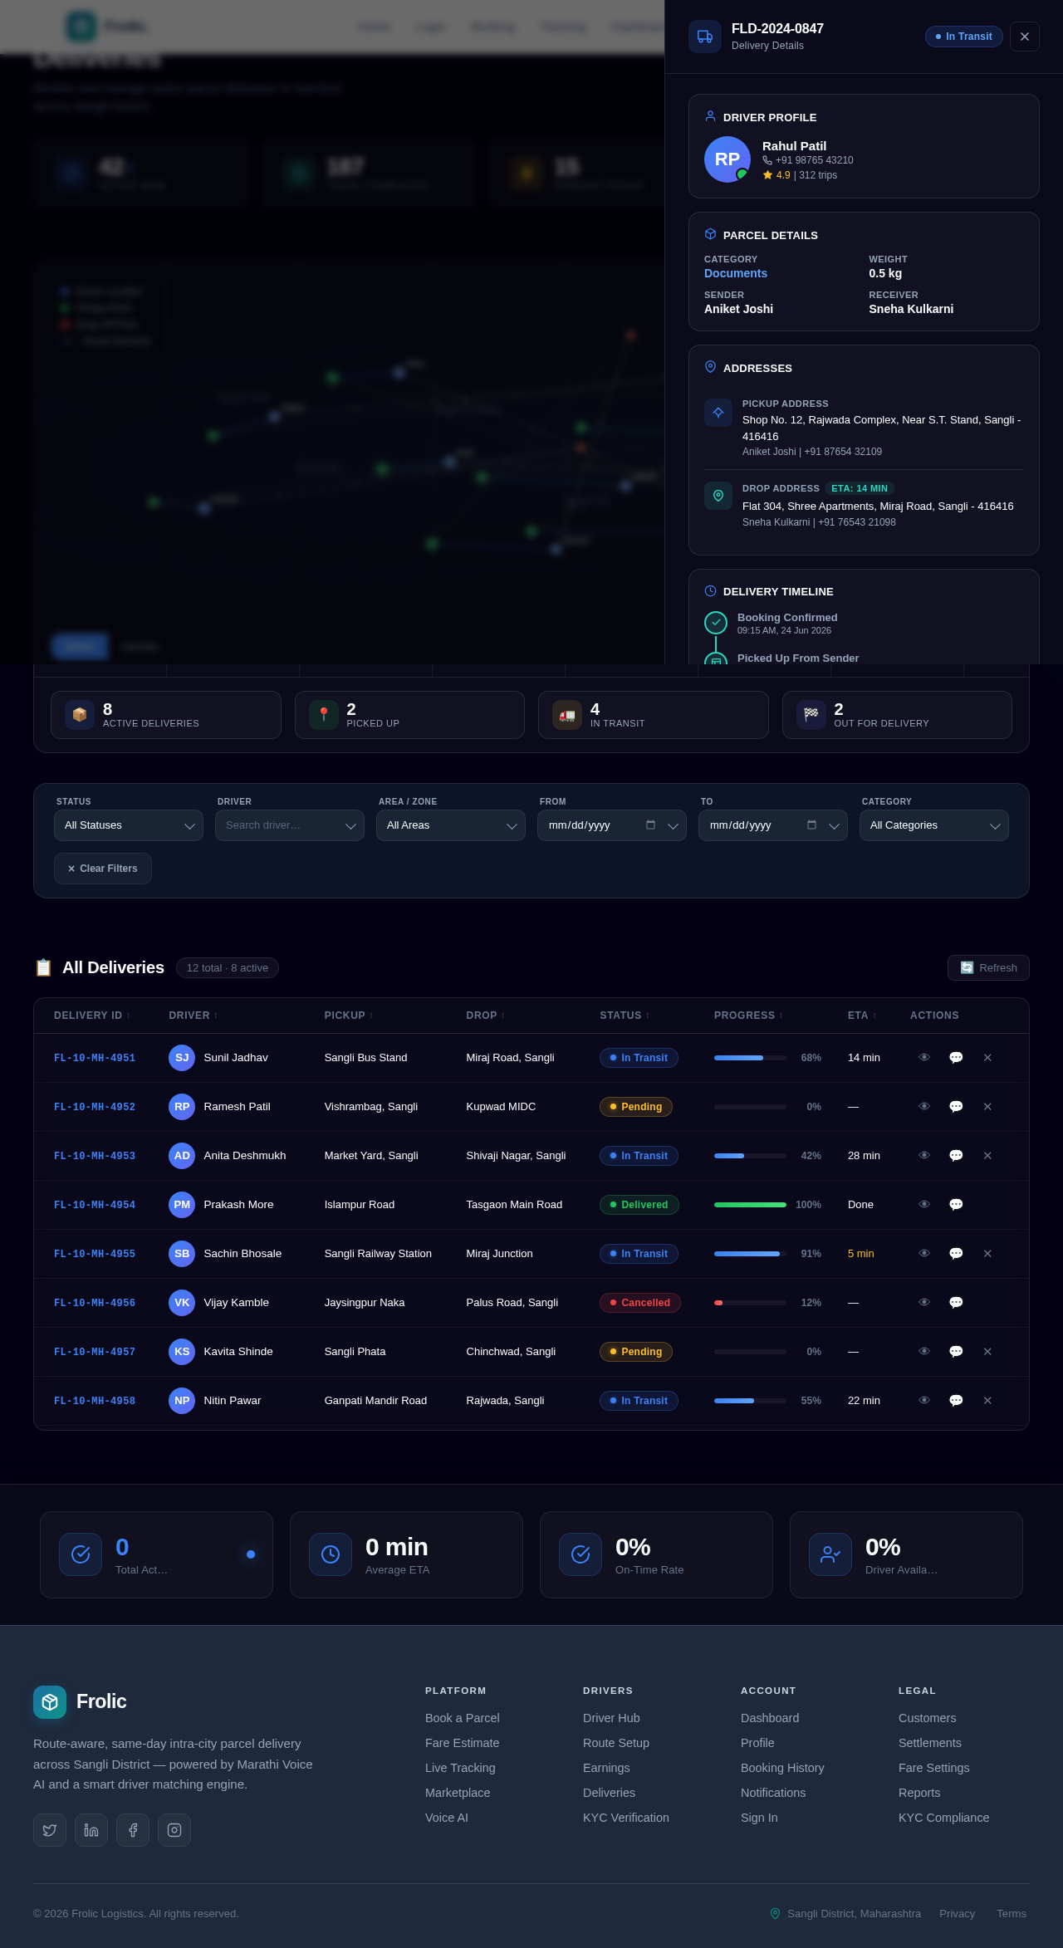Screen dimensions: 1063x1948
Task: Click the Average ETA clock icon
Action: pyautogui.click(x=331, y=1554)
